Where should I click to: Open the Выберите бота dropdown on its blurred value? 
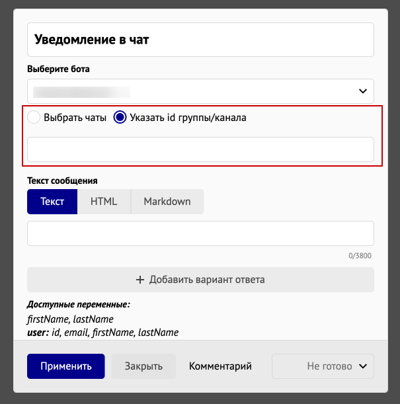[81, 92]
